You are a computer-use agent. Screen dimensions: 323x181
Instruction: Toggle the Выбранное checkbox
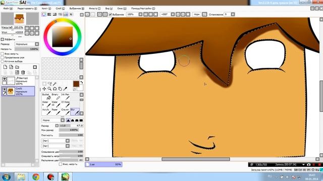[x=110, y=15]
